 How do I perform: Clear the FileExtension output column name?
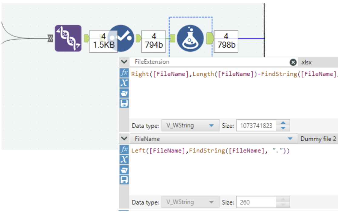[x=293, y=62]
